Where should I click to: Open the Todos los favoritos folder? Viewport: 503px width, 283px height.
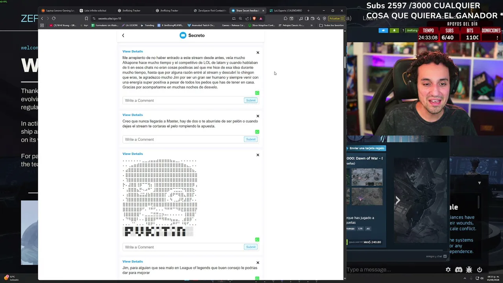coord(332,26)
